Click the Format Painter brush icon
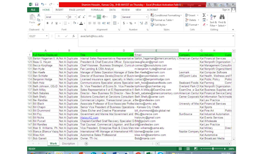This screenshot has height=154, width=273. coord(39,25)
